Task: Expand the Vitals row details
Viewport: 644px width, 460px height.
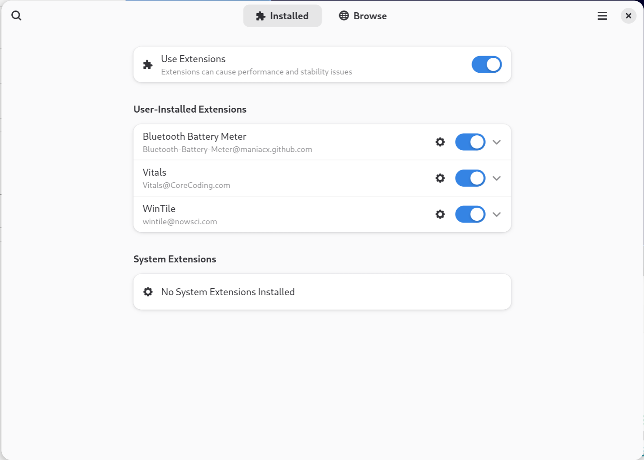Action: [x=497, y=178]
